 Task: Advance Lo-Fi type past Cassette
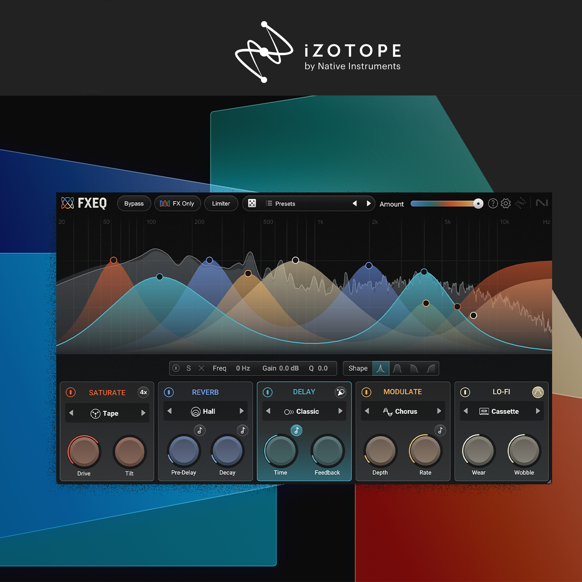538,411
